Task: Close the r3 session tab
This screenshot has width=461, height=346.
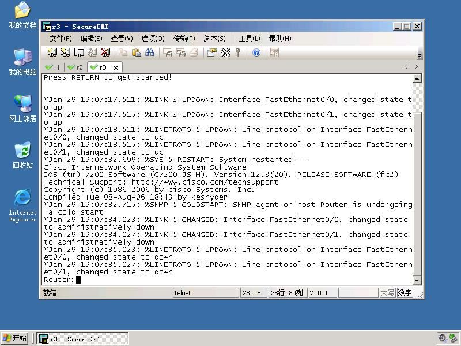Action: point(116,67)
